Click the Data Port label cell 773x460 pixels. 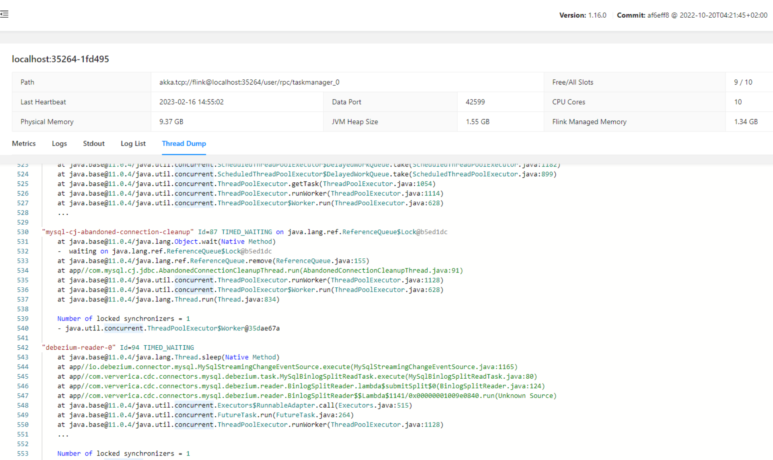390,102
